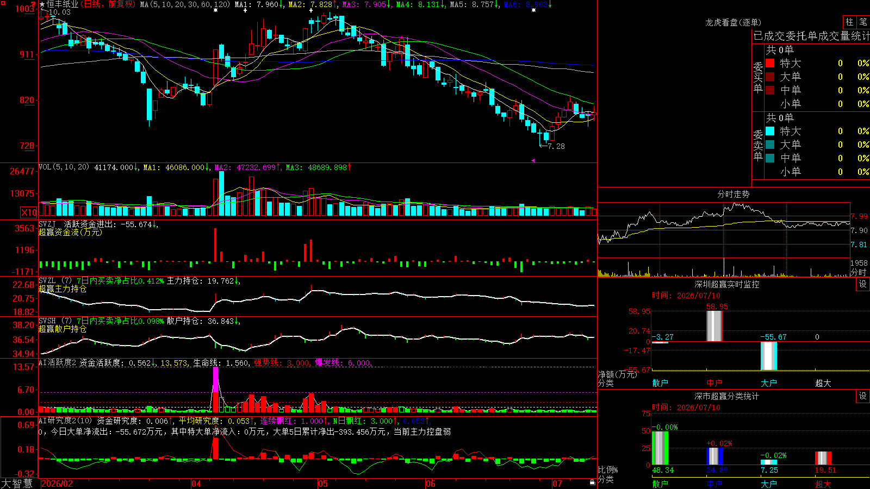
Task: Click the VOL(5,10,20) indicator label
Action: click(64, 167)
